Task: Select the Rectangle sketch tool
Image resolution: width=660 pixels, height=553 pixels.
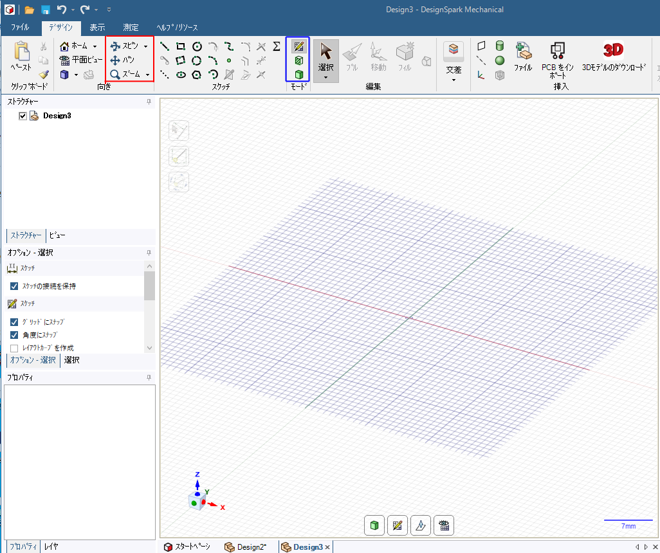Action: [x=181, y=46]
